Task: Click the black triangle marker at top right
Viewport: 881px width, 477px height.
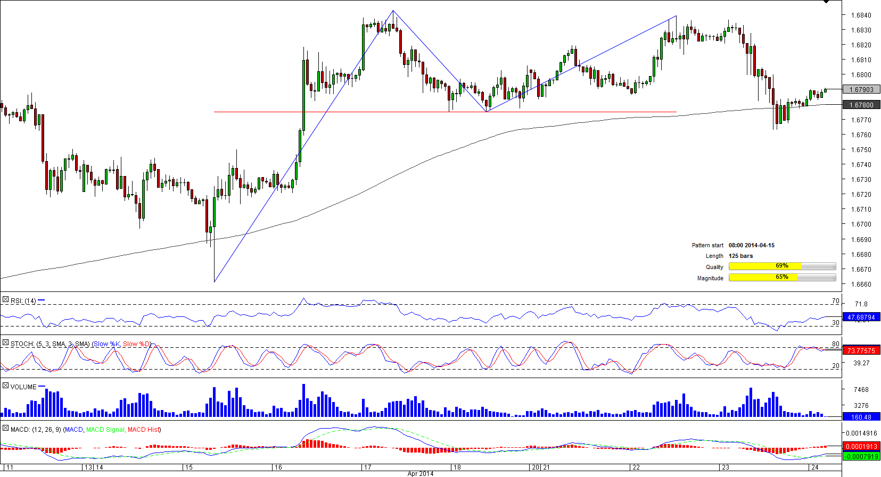Action: (826, 2)
